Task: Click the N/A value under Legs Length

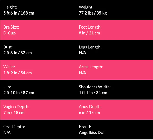Action: 83,53
